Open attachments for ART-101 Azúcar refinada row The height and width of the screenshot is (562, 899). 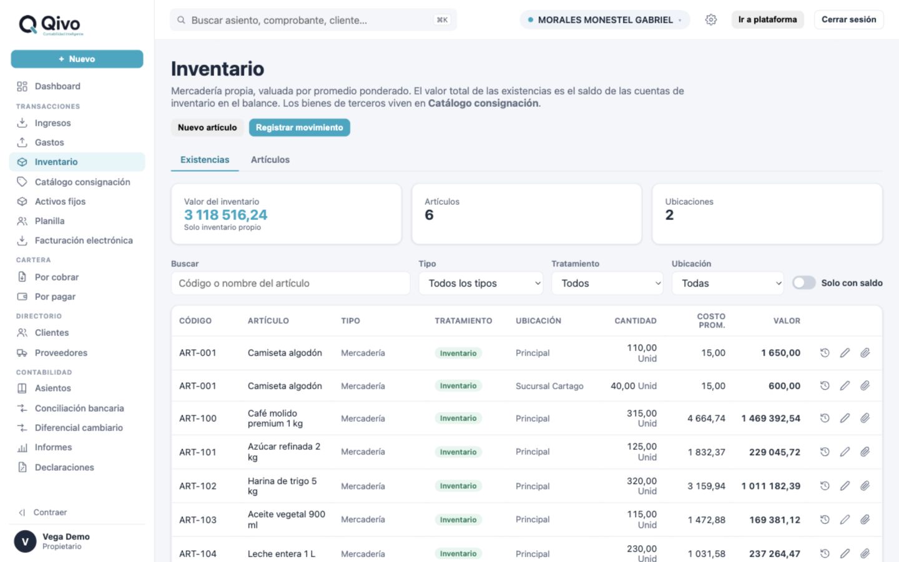coord(865,452)
